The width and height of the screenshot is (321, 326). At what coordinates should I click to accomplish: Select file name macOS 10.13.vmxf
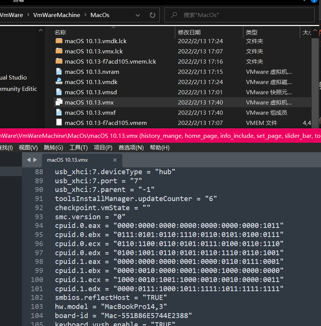(x=90, y=112)
